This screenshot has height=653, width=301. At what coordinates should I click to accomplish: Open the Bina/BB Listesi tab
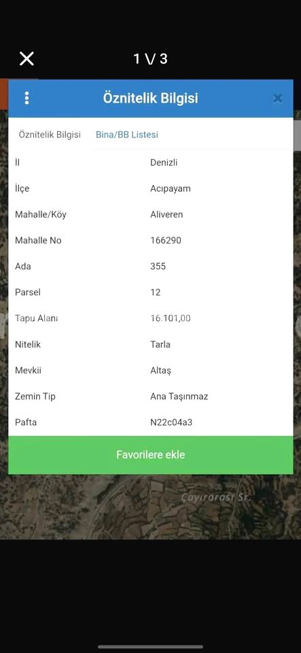(x=127, y=135)
